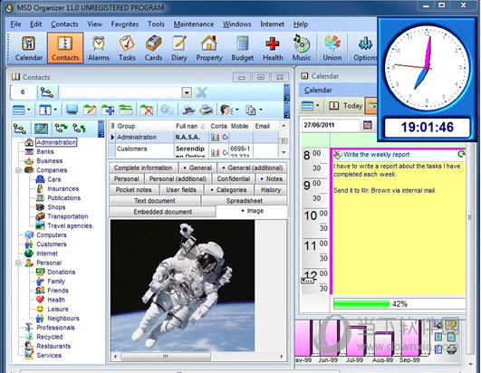Image resolution: width=481 pixels, height=373 pixels.
Task: Click the astronaut image
Action: 182,285
